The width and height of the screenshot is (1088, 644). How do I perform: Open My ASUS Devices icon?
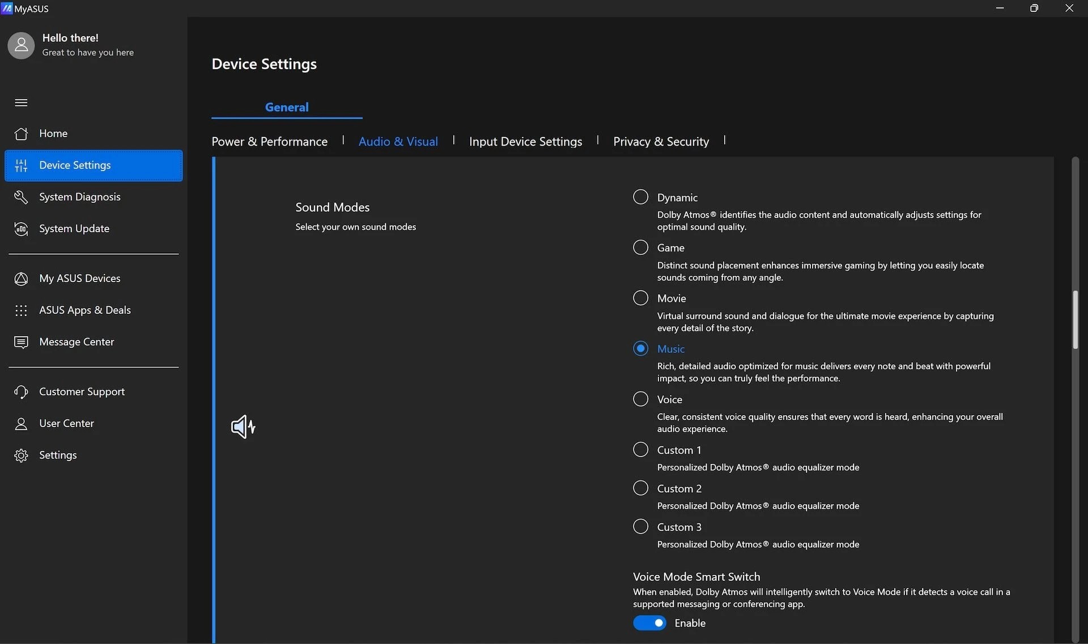21,279
